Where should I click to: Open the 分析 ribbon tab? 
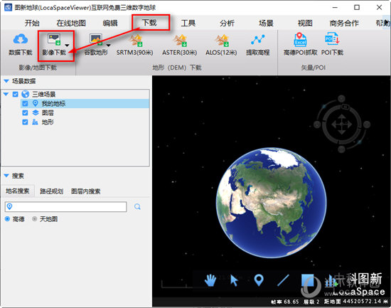pyautogui.click(x=227, y=23)
